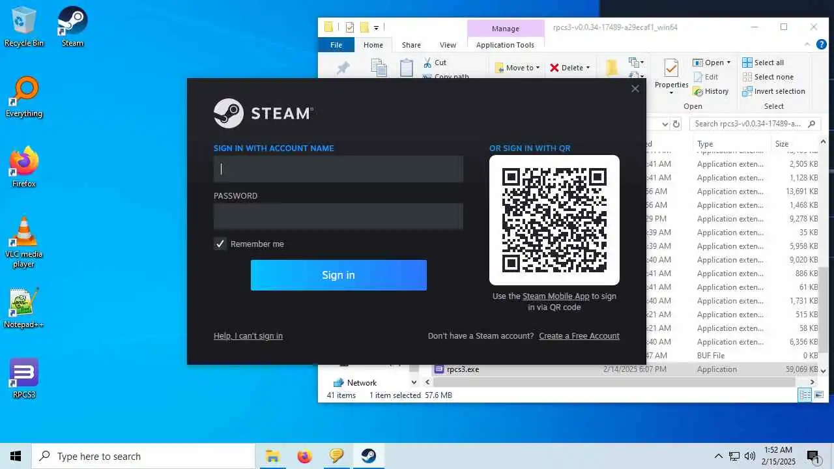Click Select all in the ribbon

[763, 63]
